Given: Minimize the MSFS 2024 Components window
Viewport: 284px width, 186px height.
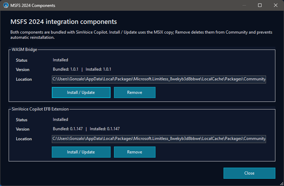Looking at the screenshot, I should tap(244, 5).
